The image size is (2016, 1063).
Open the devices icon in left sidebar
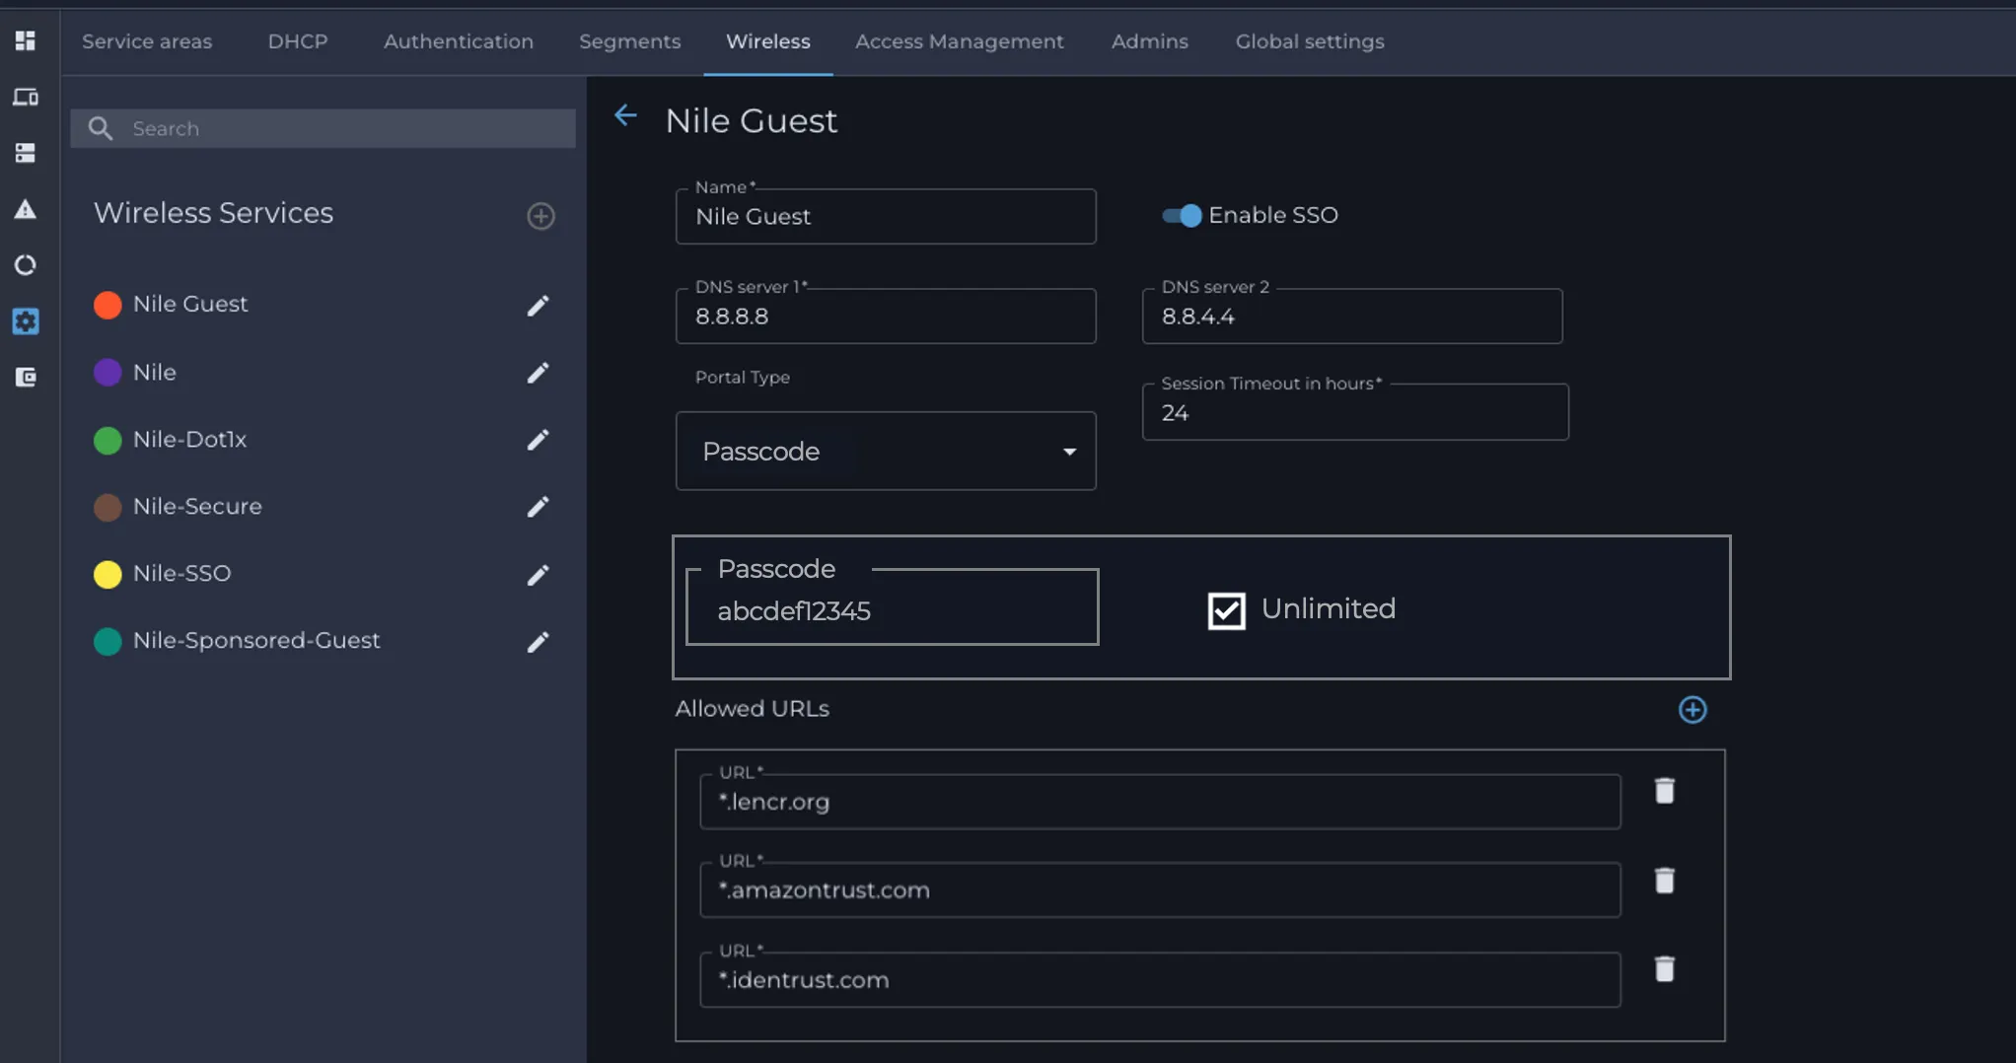26,97
